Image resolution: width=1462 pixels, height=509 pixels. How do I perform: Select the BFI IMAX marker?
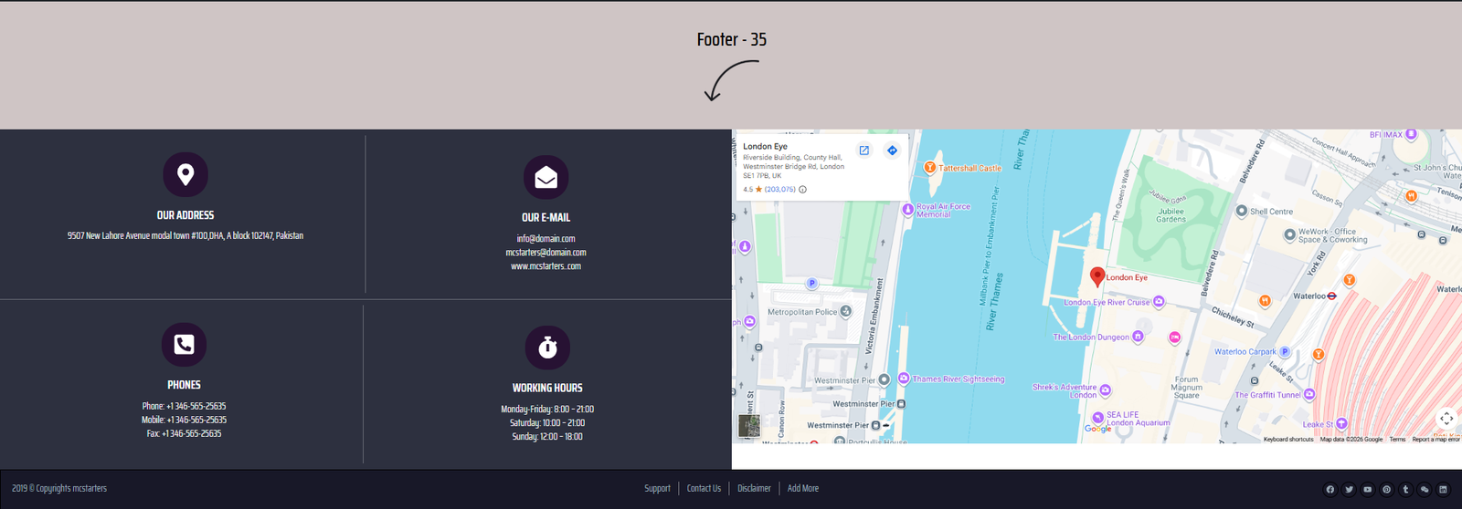coord(1411,134)
